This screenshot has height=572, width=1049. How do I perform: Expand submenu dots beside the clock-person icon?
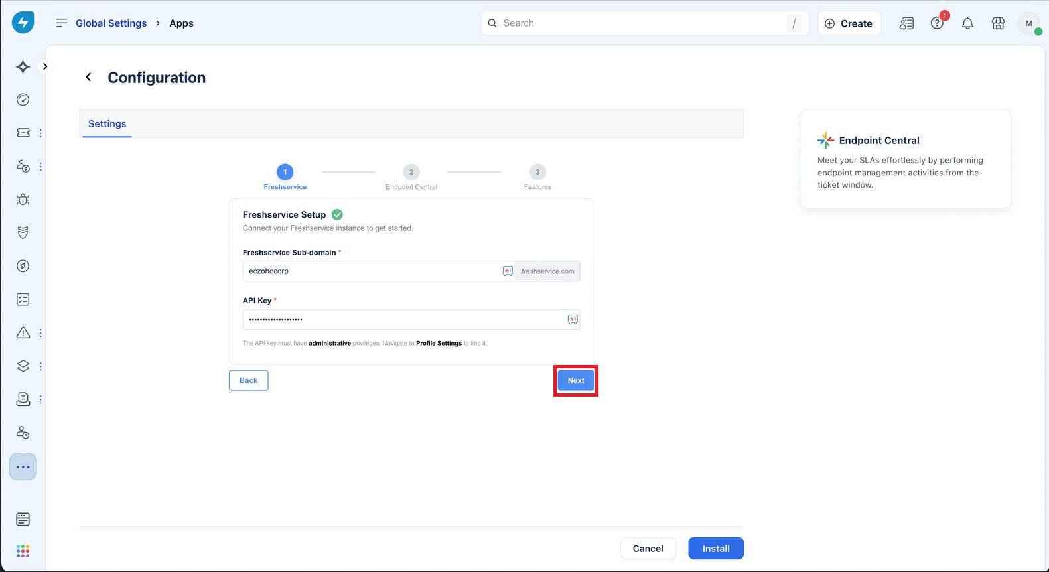(40, 167)
